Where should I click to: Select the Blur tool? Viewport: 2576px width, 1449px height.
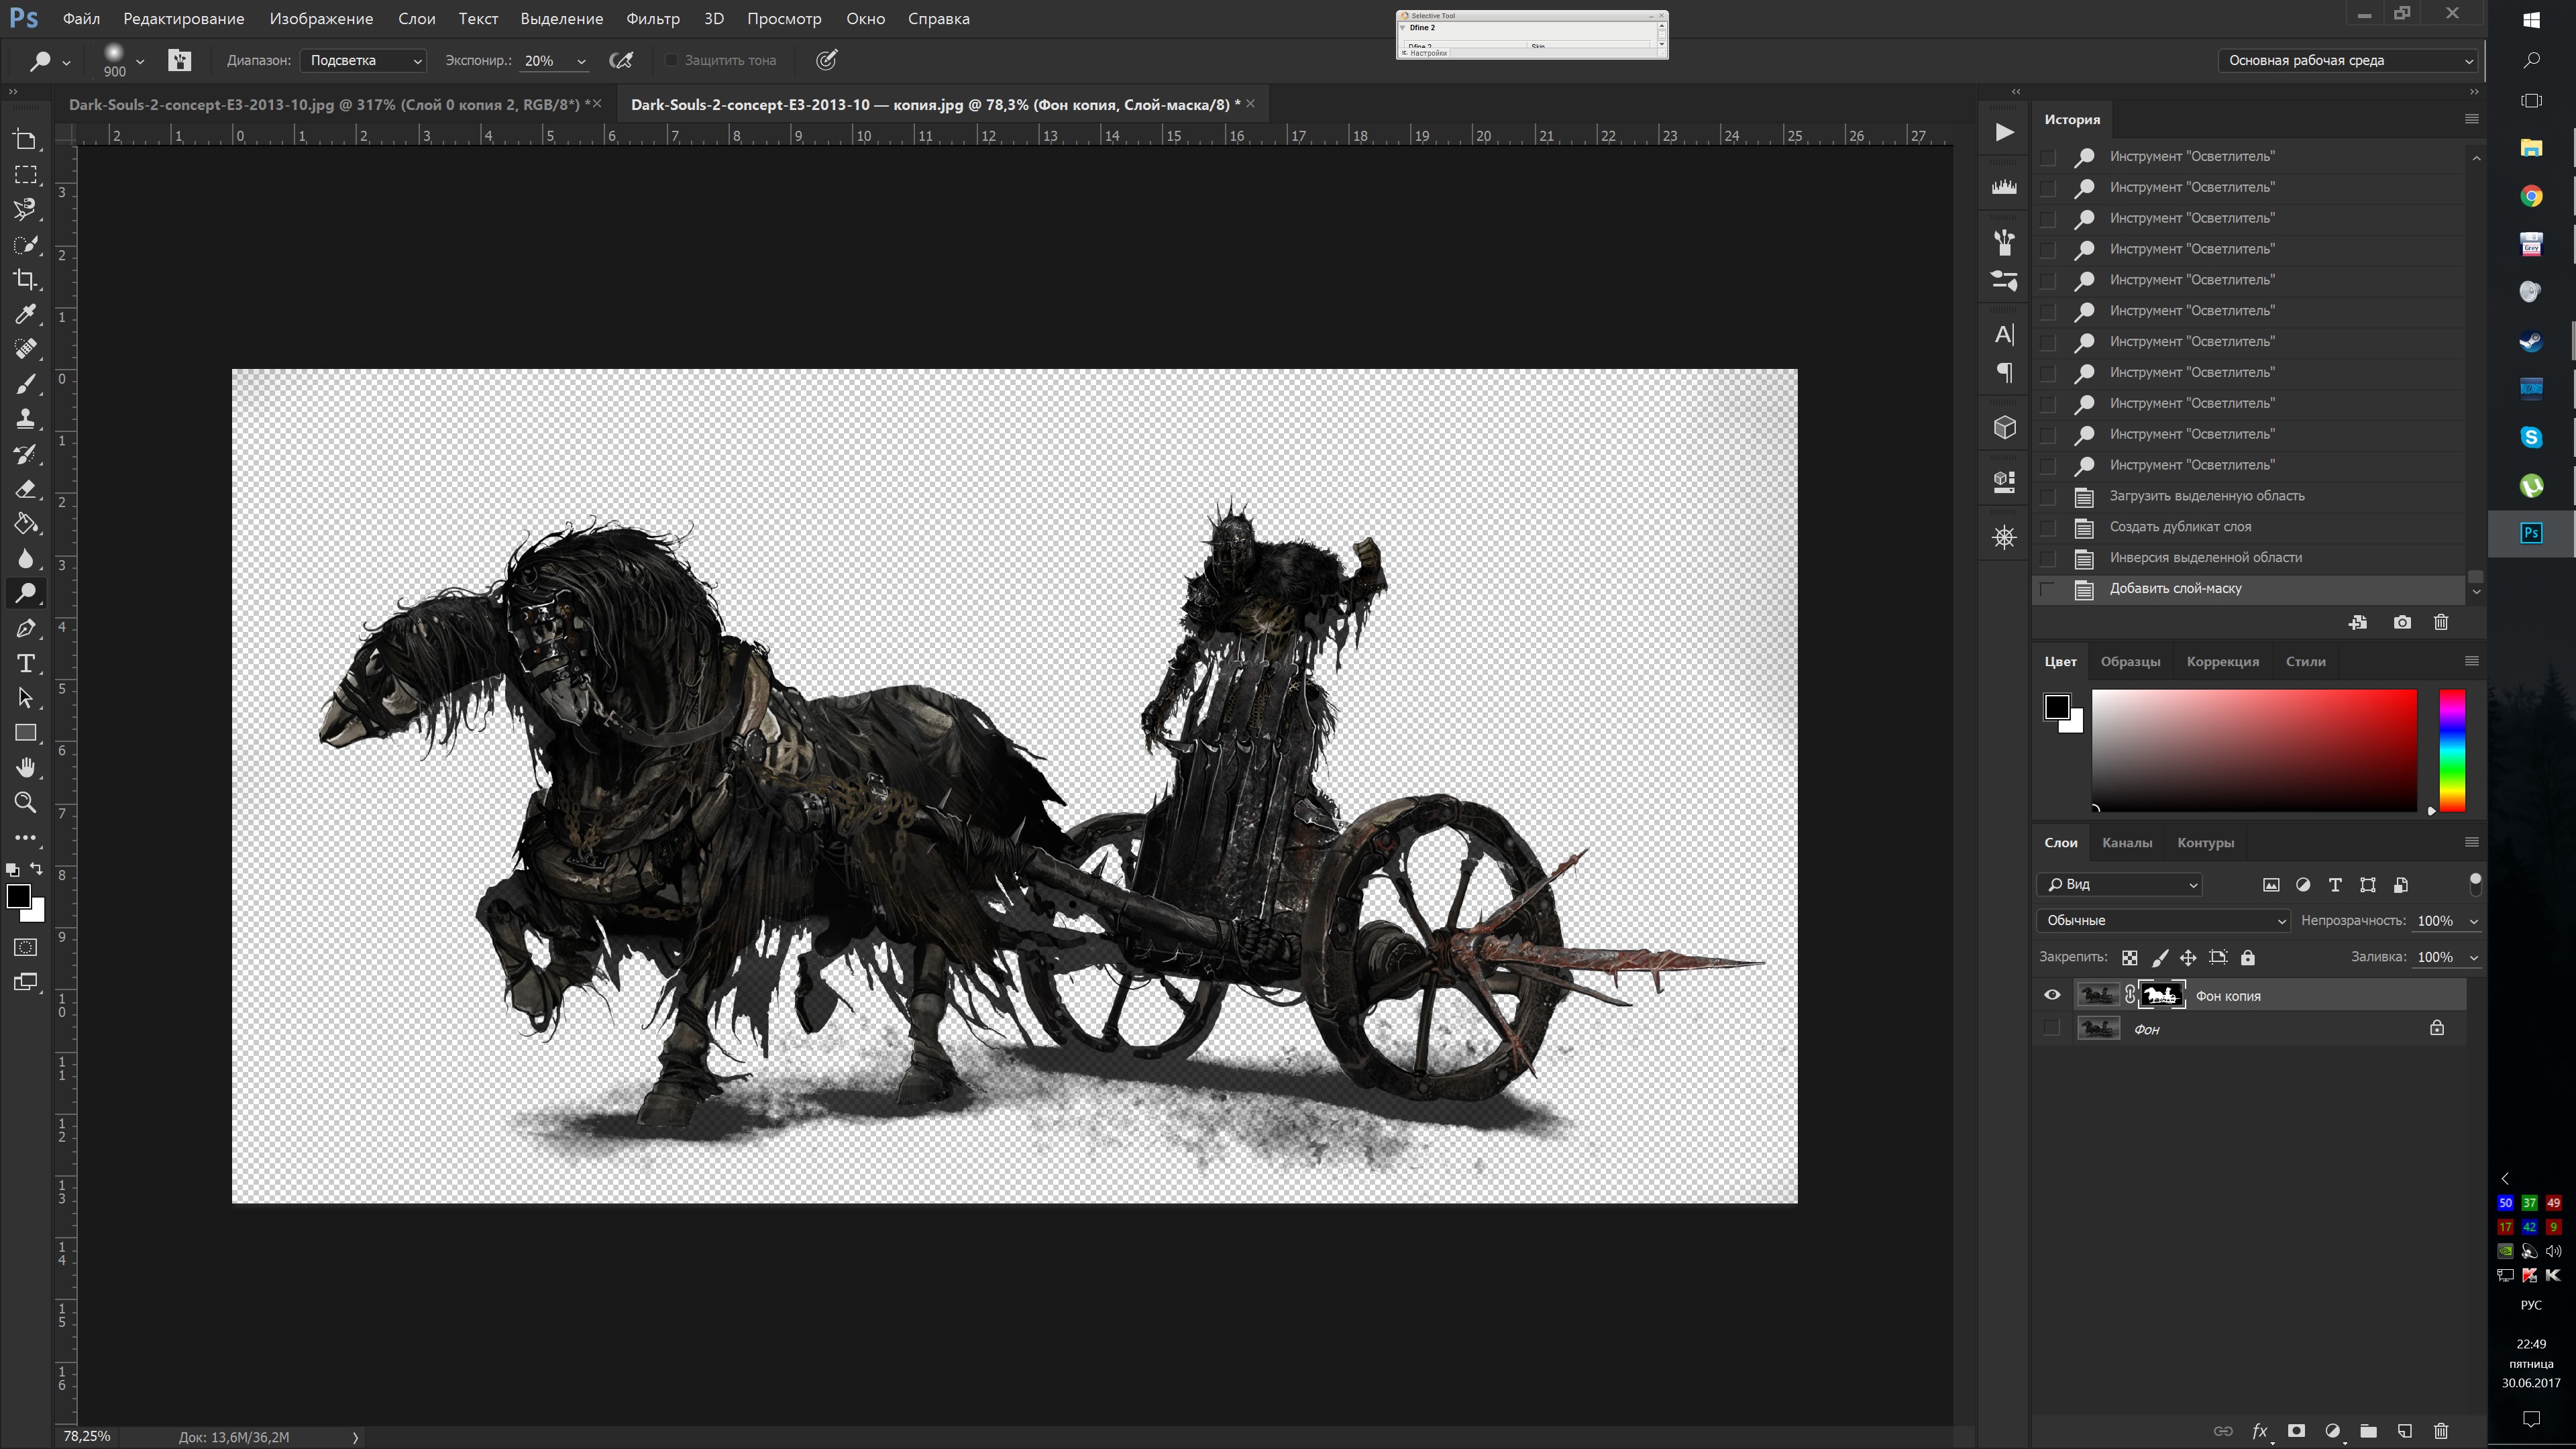pos(26,559)
